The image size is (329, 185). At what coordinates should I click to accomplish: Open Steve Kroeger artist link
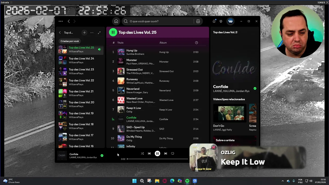[134, 92]
